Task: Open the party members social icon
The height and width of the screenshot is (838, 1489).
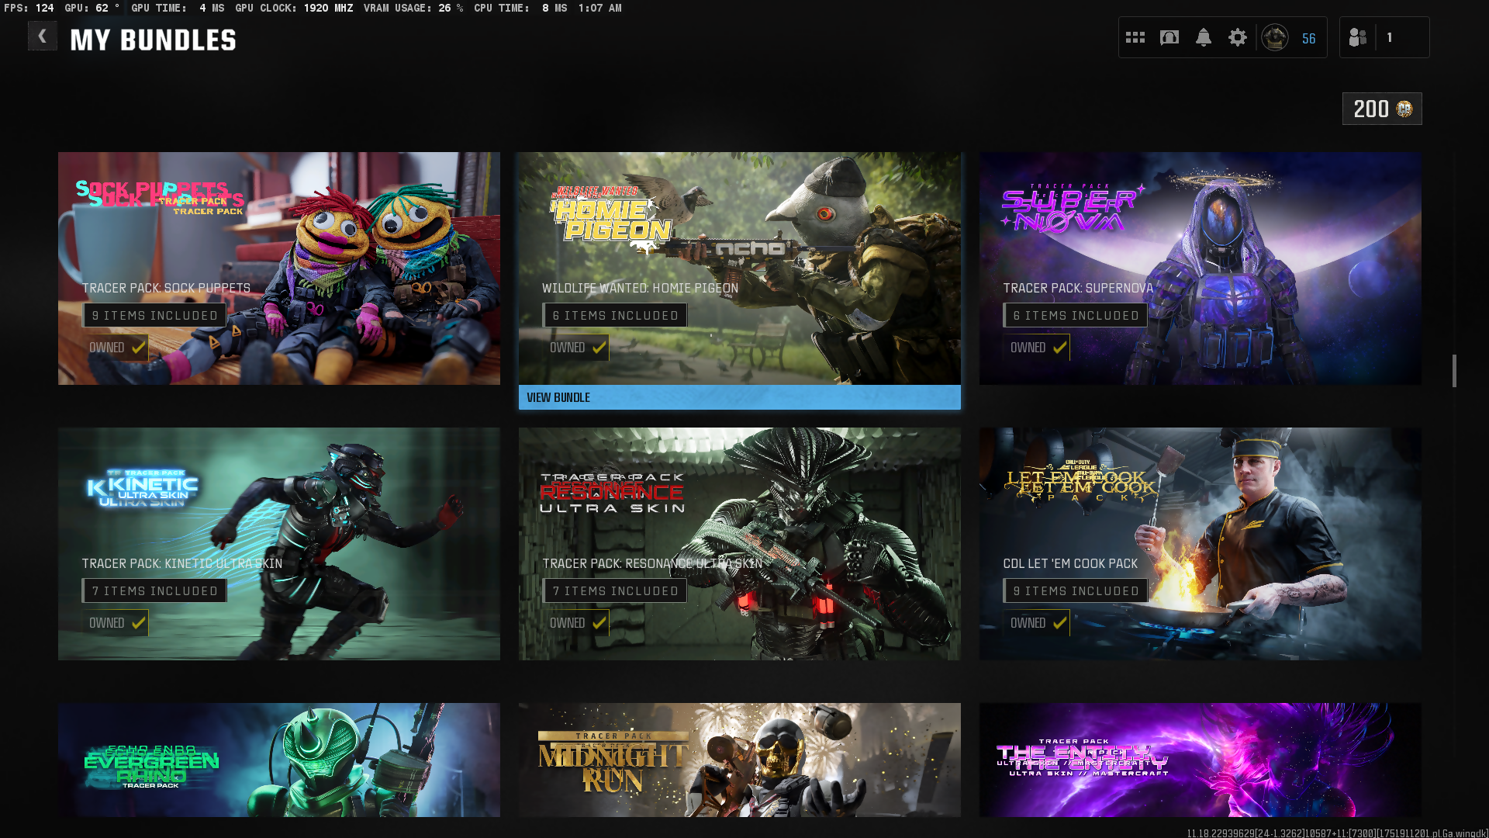Action: pos(1358,37)
